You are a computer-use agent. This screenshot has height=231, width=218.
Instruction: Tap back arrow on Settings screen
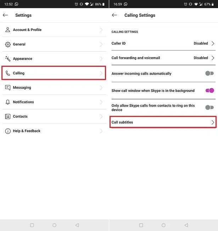coord(5,15)
